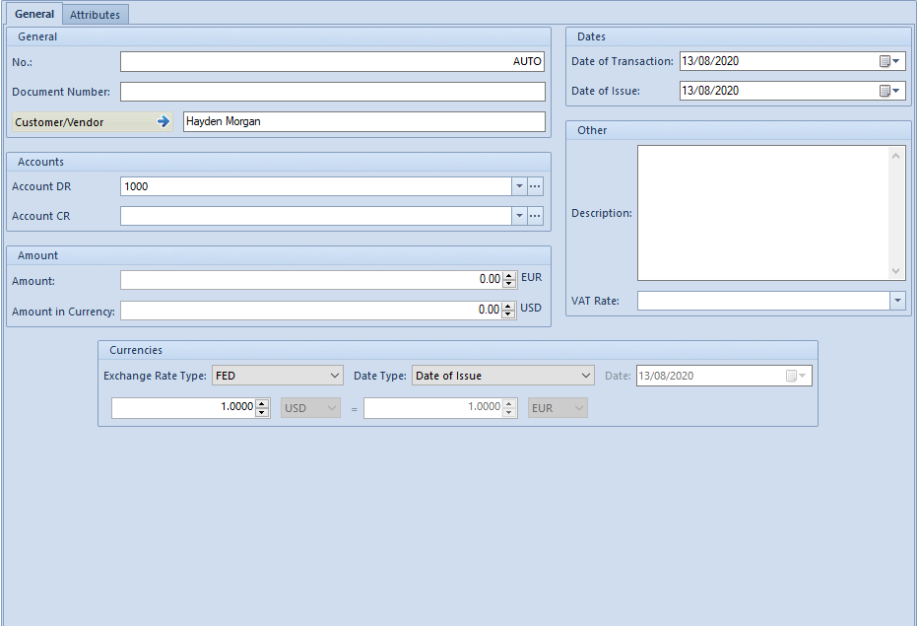Click the Account DR field with 1000
The width and height of the screenshot is (918, 626).
[x=316, y=186]
